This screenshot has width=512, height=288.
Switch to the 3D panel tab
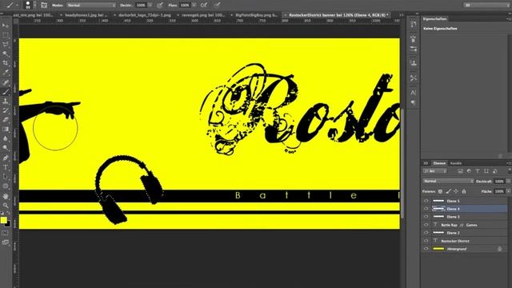click(426, 163)
